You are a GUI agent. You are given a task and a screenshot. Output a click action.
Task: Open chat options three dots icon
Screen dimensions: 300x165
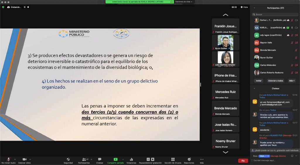[x=296, y=156]
